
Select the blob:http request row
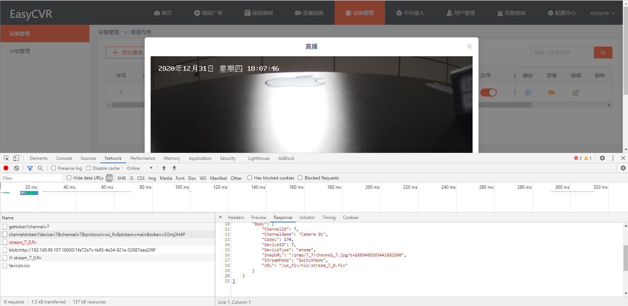[x=108, y=250]
